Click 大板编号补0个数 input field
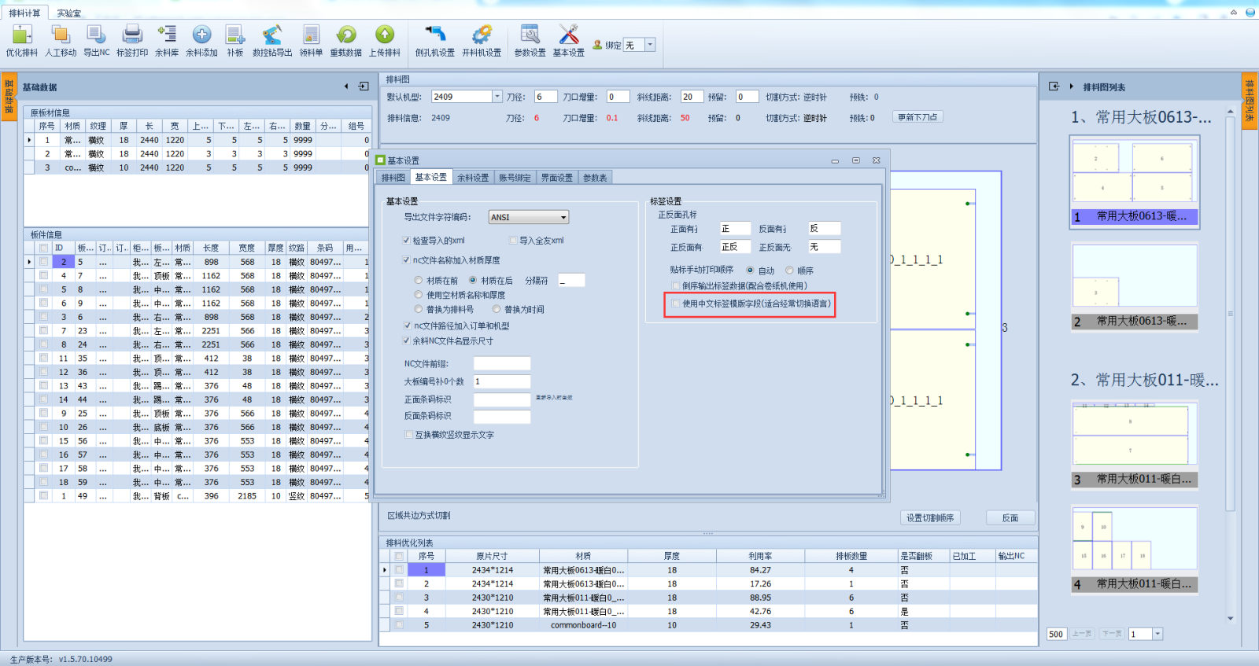This screenshot has height=666, width=1259. pyautogui.click(x=502, y=381)
